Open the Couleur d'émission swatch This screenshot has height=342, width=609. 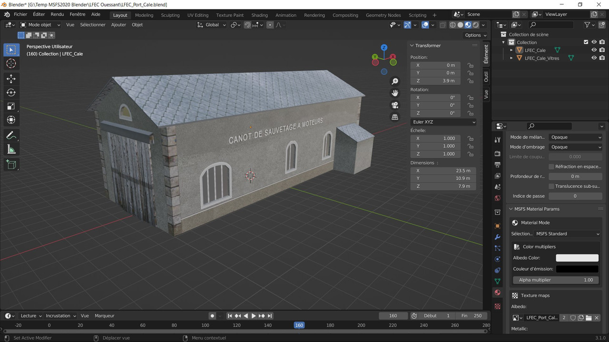pyautogui.click(x=577, y=269)
